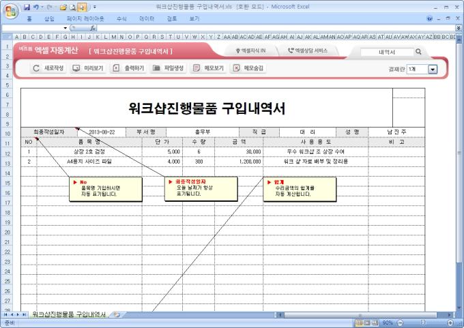Select the quantity cell 300
Image resolution: width=464 pixels, height=328 pixels.
(x=199, y=162)
